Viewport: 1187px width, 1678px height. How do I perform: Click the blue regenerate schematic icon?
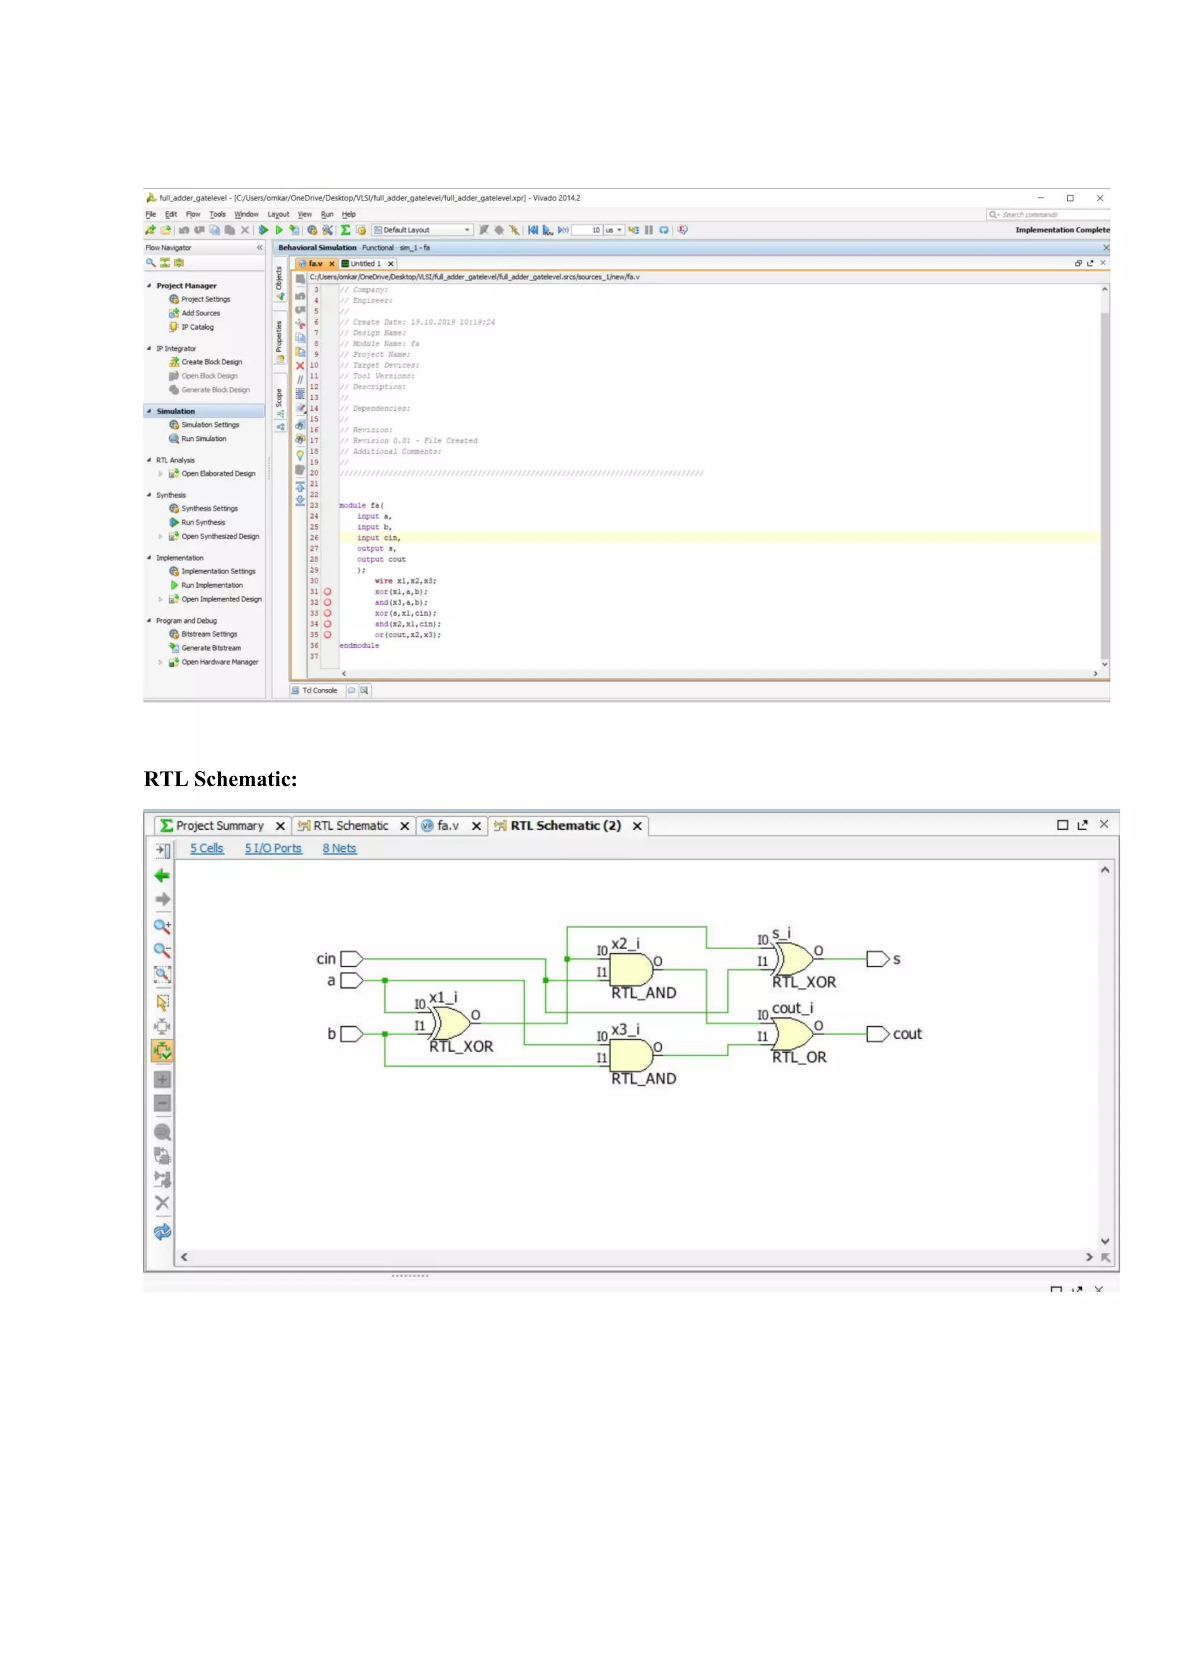pyautogui.click(x=162, y=1231)
